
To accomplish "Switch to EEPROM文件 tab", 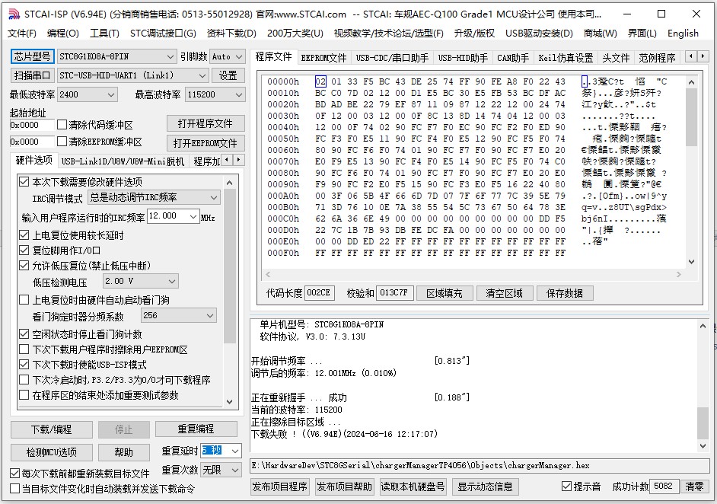I will (323, 58).
